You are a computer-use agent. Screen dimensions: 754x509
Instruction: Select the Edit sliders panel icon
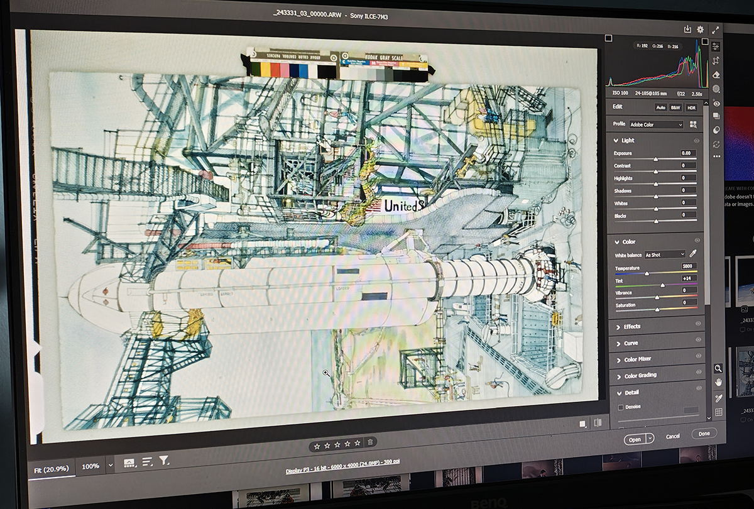pos(716,46)
